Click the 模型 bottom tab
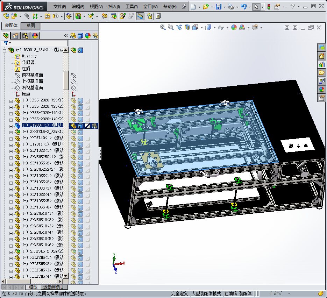The height and width of the screenshot is (298, 327). coord(33,287)
